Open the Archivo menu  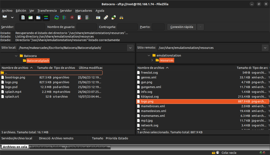pyautogui.click(x=7, y=11)
